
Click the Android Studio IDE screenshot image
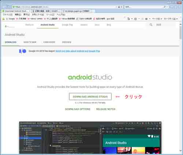[90, 137]
